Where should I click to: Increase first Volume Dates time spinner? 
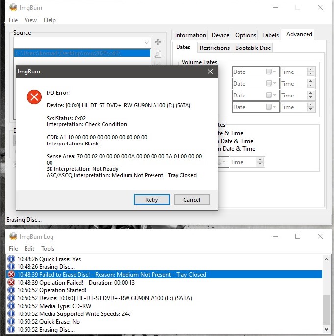pyautogui.click(x=310, y=70)
